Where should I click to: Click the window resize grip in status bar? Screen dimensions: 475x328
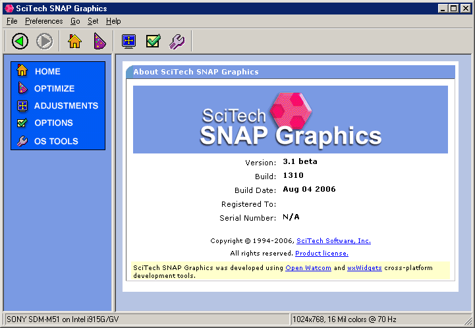(468, 320)
